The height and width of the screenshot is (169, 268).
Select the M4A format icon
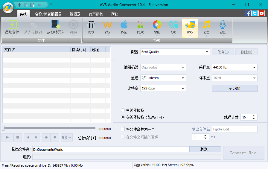(124, 25)
